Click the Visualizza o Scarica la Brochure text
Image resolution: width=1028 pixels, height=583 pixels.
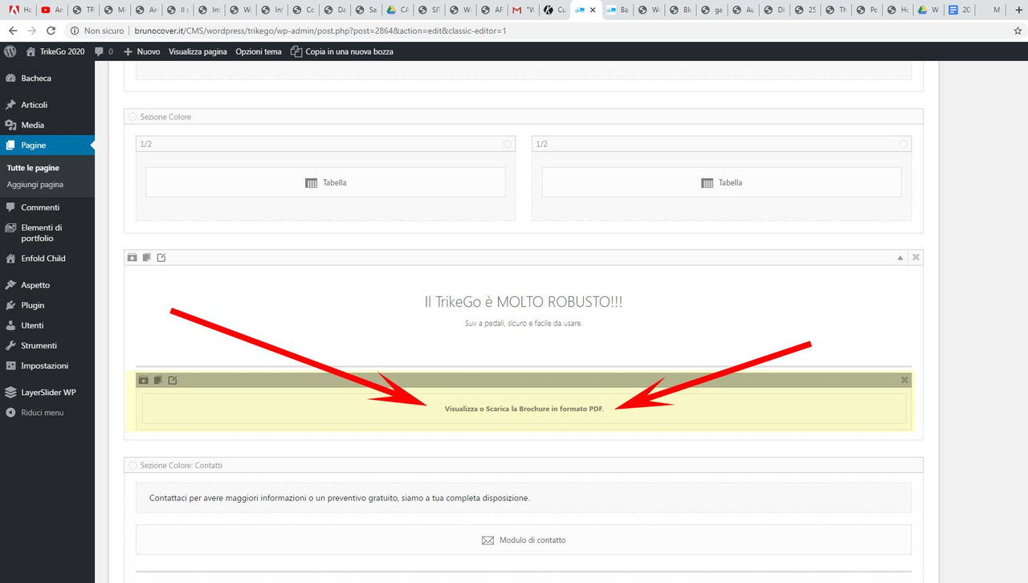coord(524,409)
